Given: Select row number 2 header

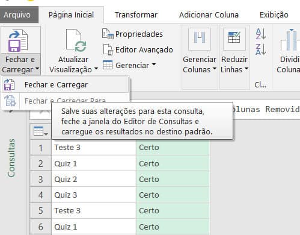Looking at the screenshot, I should click(41, 163).
